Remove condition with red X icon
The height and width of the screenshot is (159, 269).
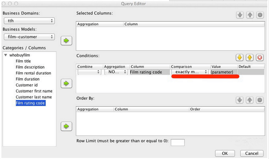260,57
